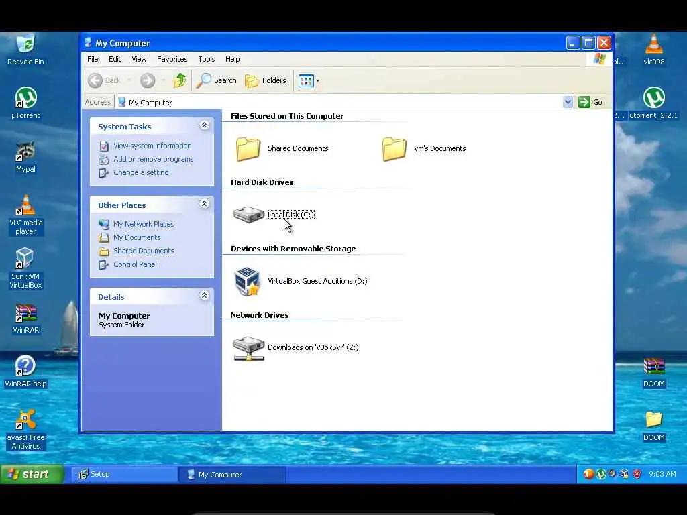
Task: Open Shared Documents sidebar link
Action: coord(144,251)
